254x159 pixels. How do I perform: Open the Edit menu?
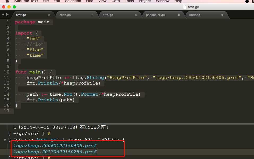[57, 1]
